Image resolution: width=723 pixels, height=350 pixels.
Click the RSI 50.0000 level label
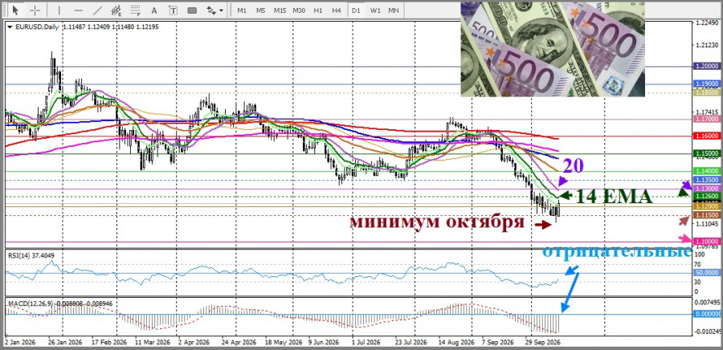point(706,273)
